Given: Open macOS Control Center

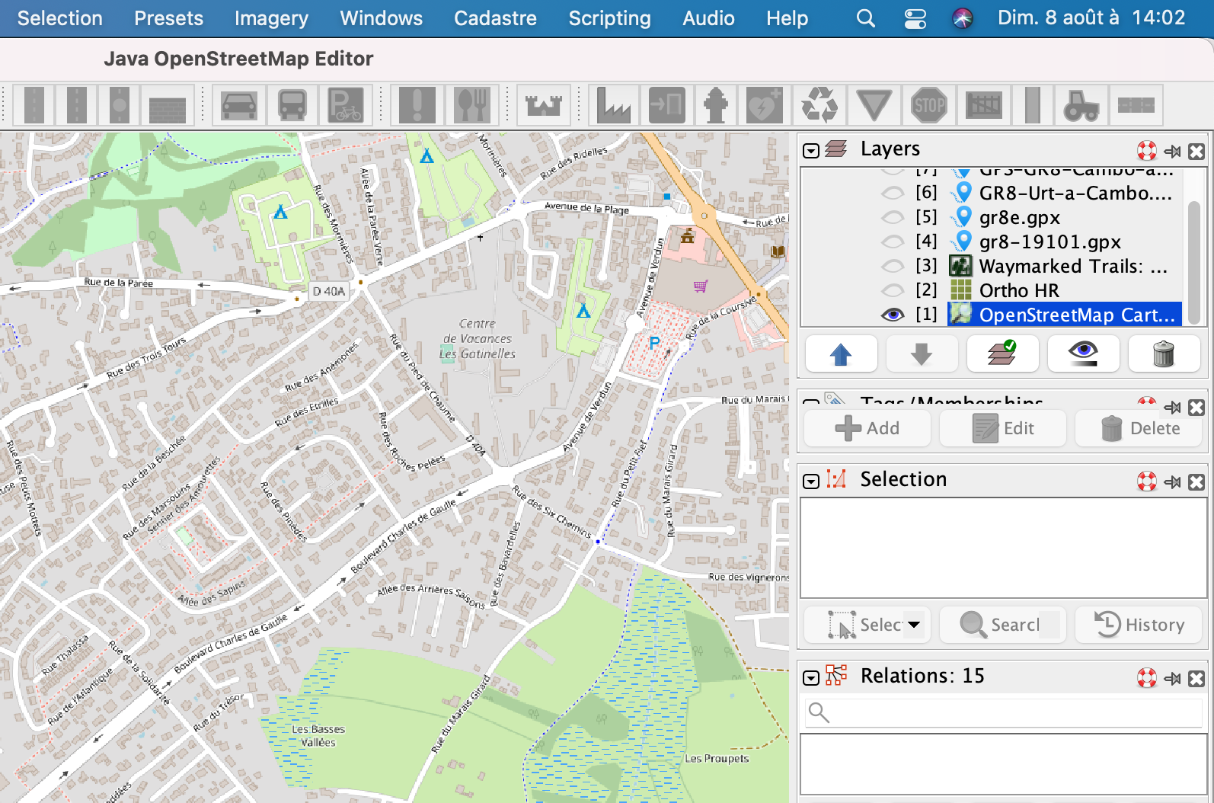Looking at the screenshot, I should [915, 18].
